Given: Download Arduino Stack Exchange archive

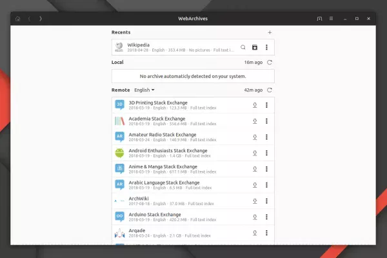Looking at the screenshot, I should tap(255, 217).
